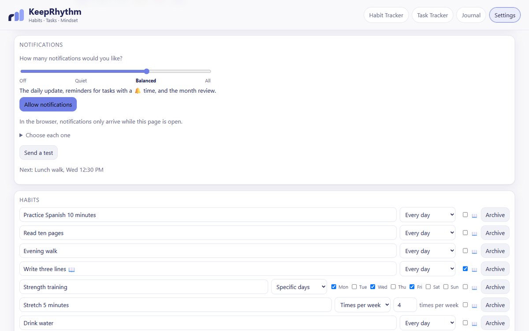529x331 pixels.
Task: Expand the Choose each one disclosure
Action: (45, 135)
